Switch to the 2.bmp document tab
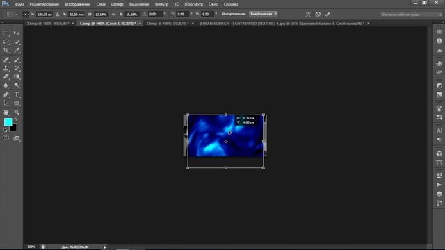Screen dimensions: 445x250 coord(167,24)
